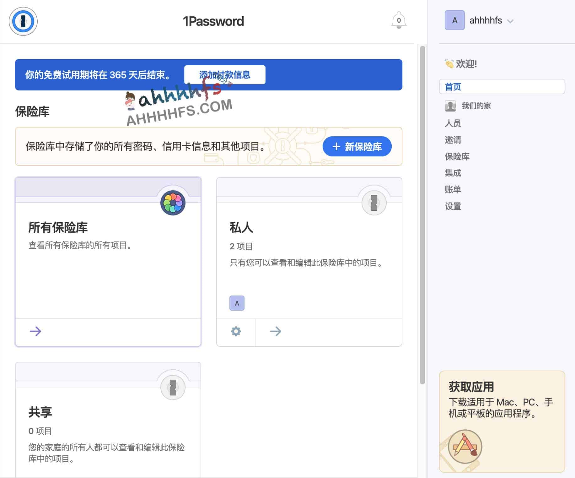Open the notification bell

pyautogui.click(x=399, y=20)
